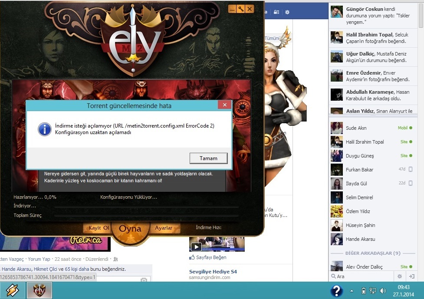
Task: Click the Winamp taskbar icon
Action: pos(13,291)
